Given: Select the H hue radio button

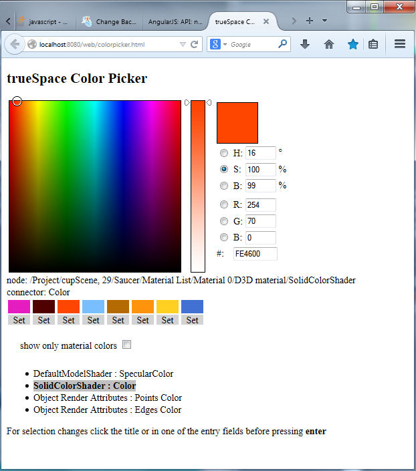Looking at the screenshot, I should (224, 153).
